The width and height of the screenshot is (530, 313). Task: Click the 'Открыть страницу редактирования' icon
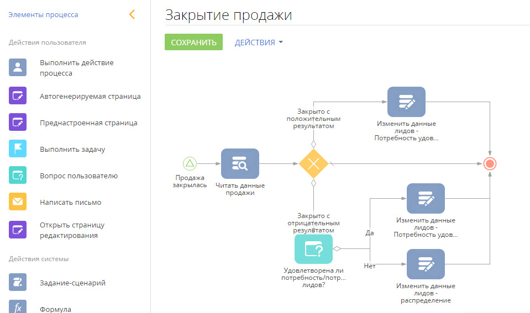[18, 230]
